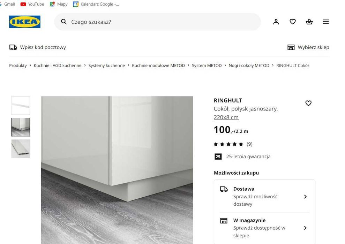
Task: Click the magnifier search icon
Action: 64,22
